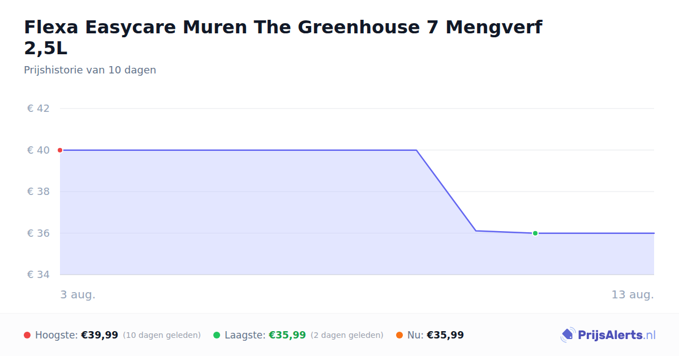Click the 2 dagen geleden note
This screenshot has width=679, height=356.
click(347, 335)
